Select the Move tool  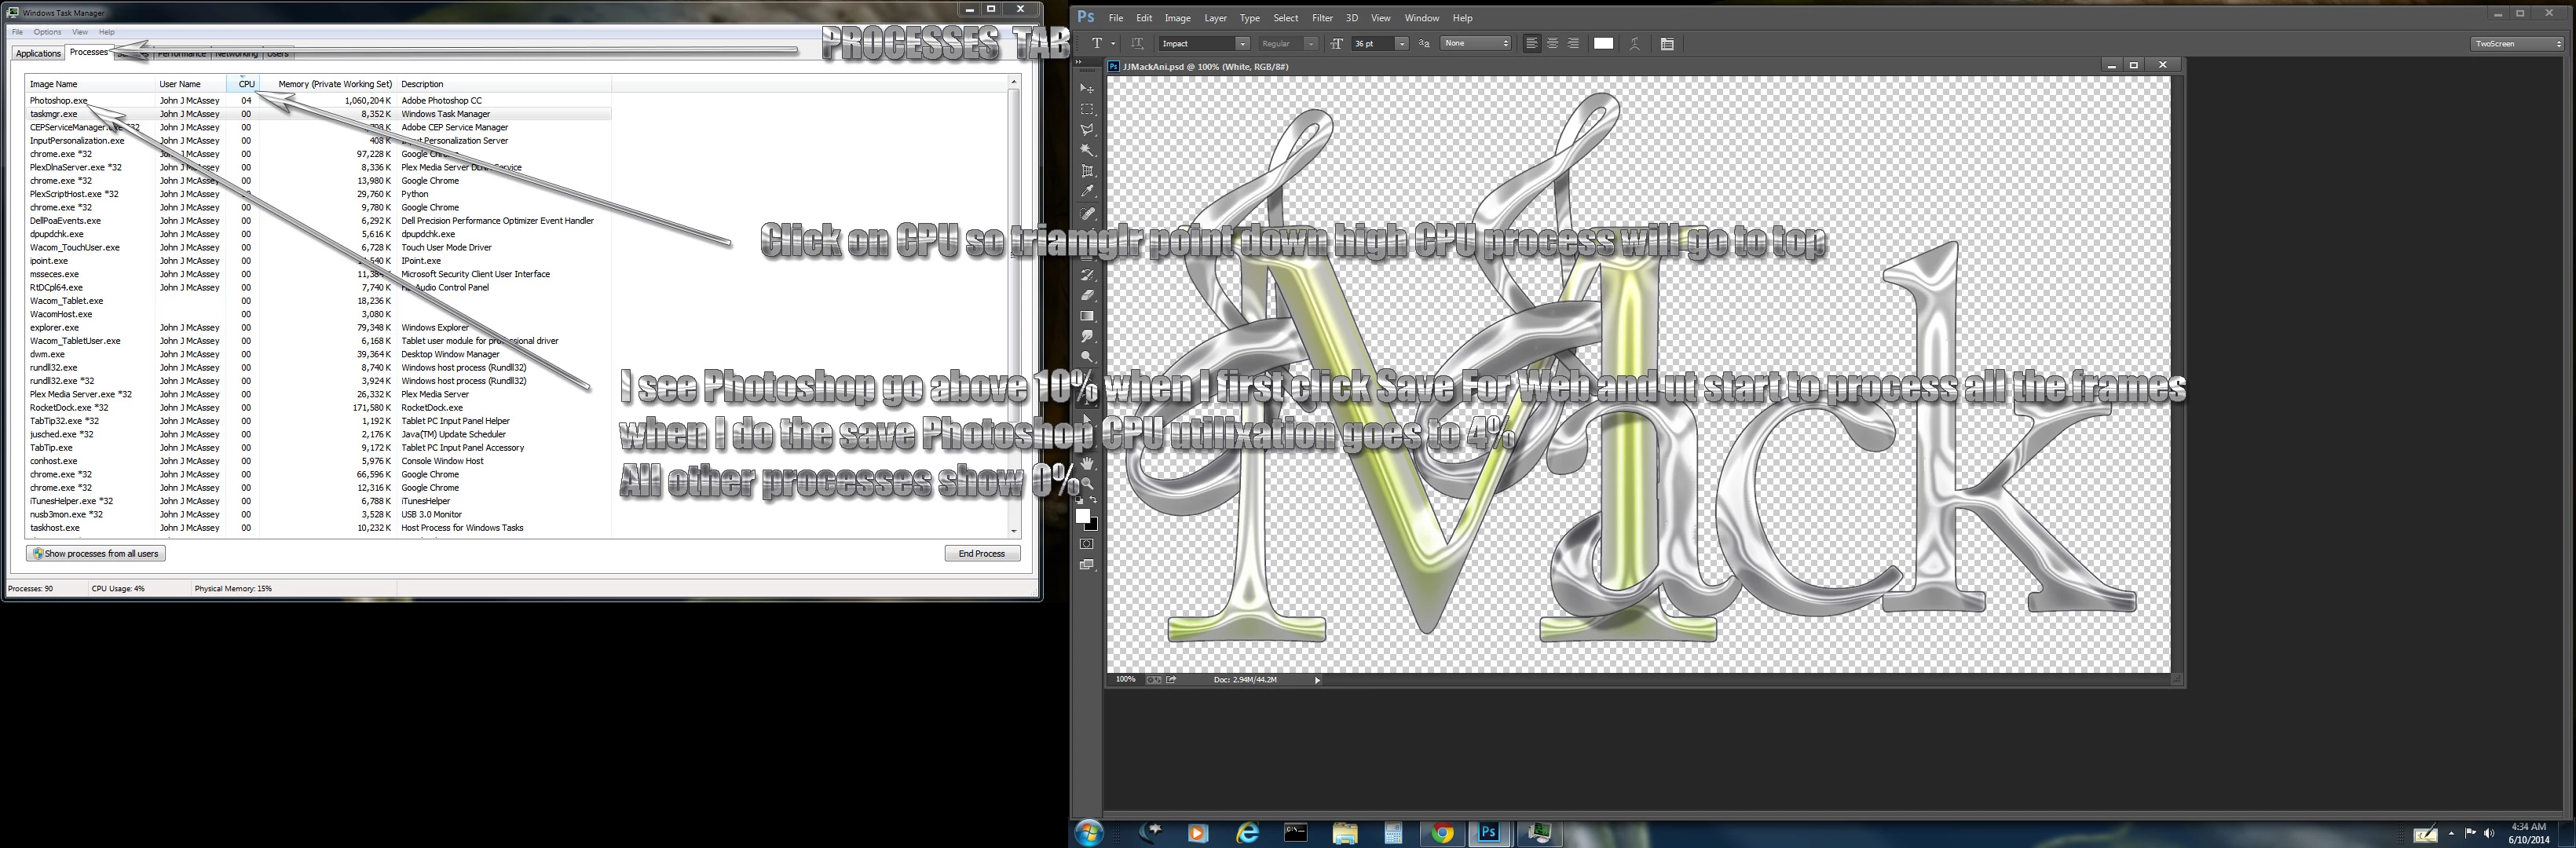1087,88
